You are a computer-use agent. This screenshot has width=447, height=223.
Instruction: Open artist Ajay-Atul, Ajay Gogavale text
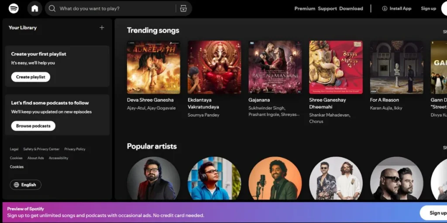[x=151, y=108]
